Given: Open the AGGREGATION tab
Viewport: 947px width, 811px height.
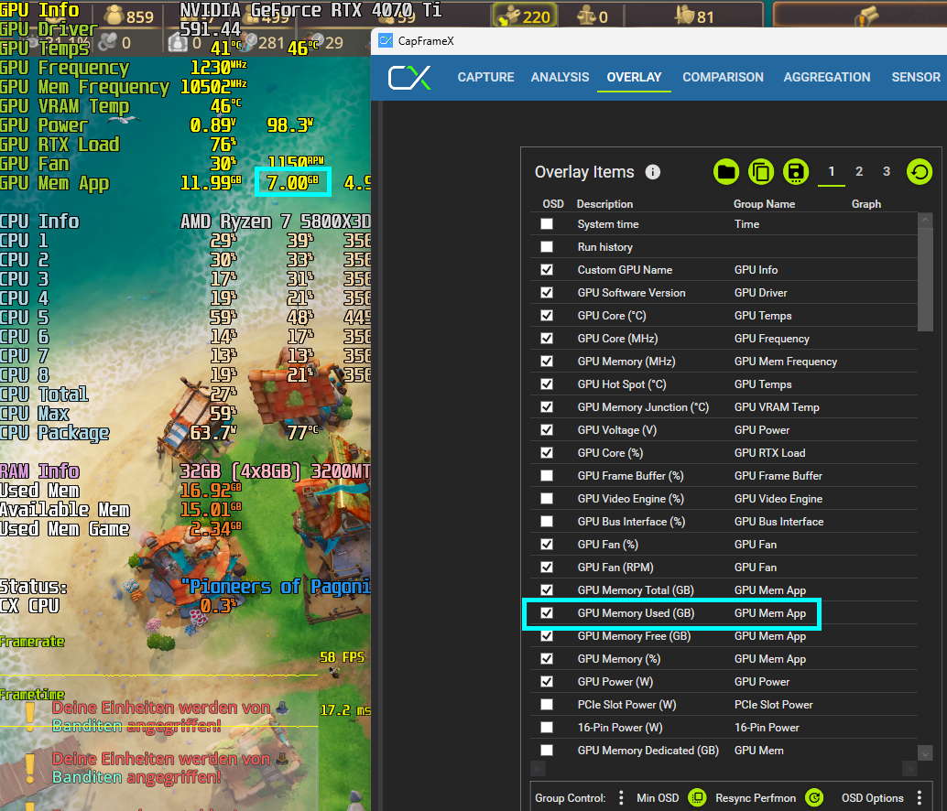Looking at the screenshot, I should tap(827, 77).
